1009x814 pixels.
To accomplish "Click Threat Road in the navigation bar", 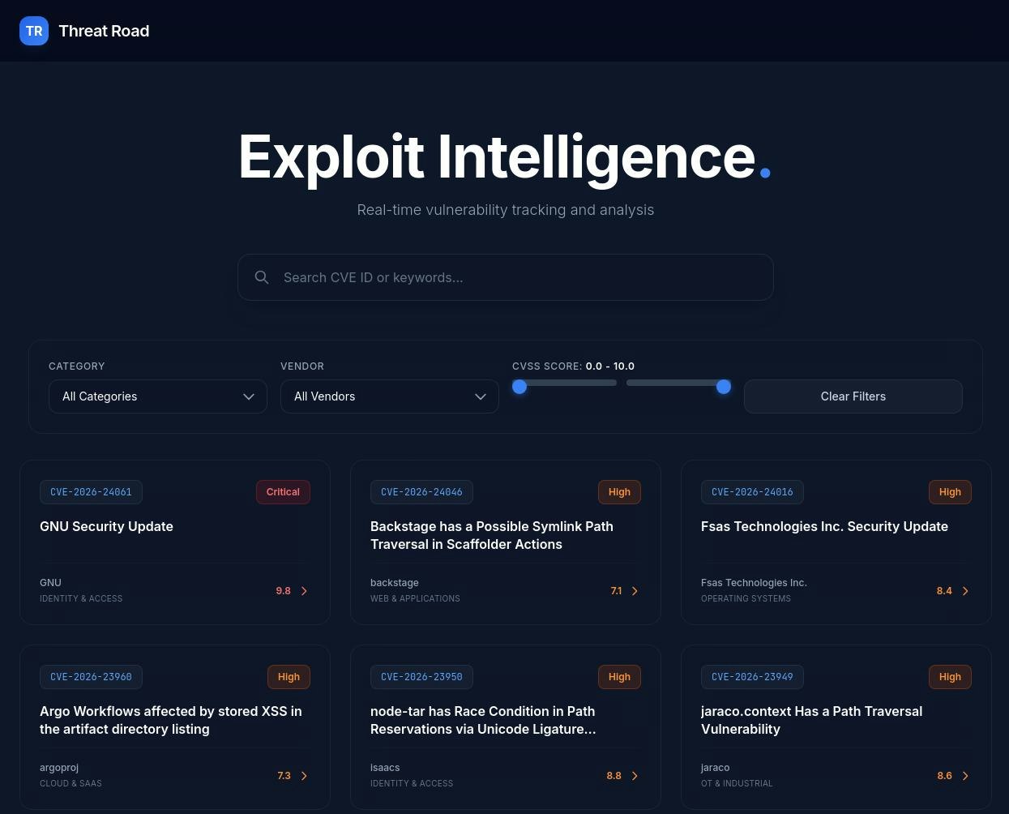I will pos(104,31).
